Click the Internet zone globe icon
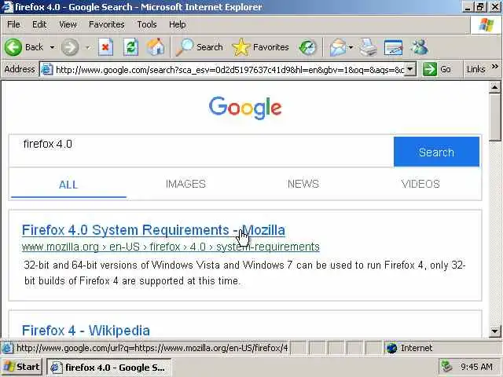503x377 pixels. (391, 348)
